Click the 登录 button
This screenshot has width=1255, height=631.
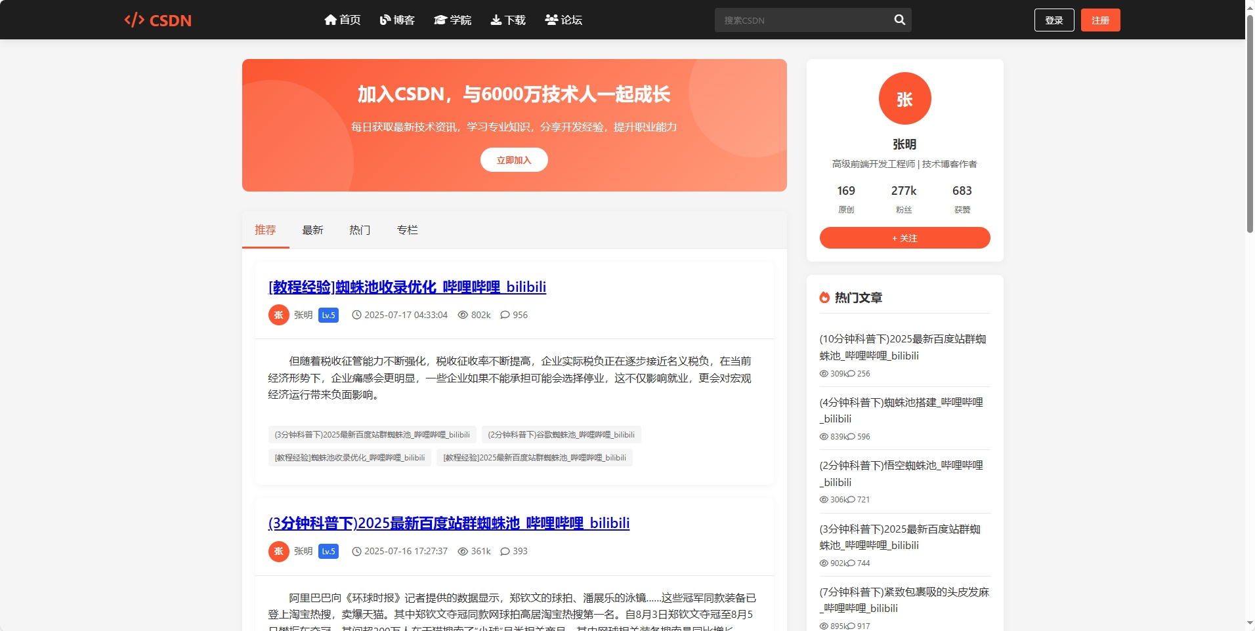[x=1054, y=20]
